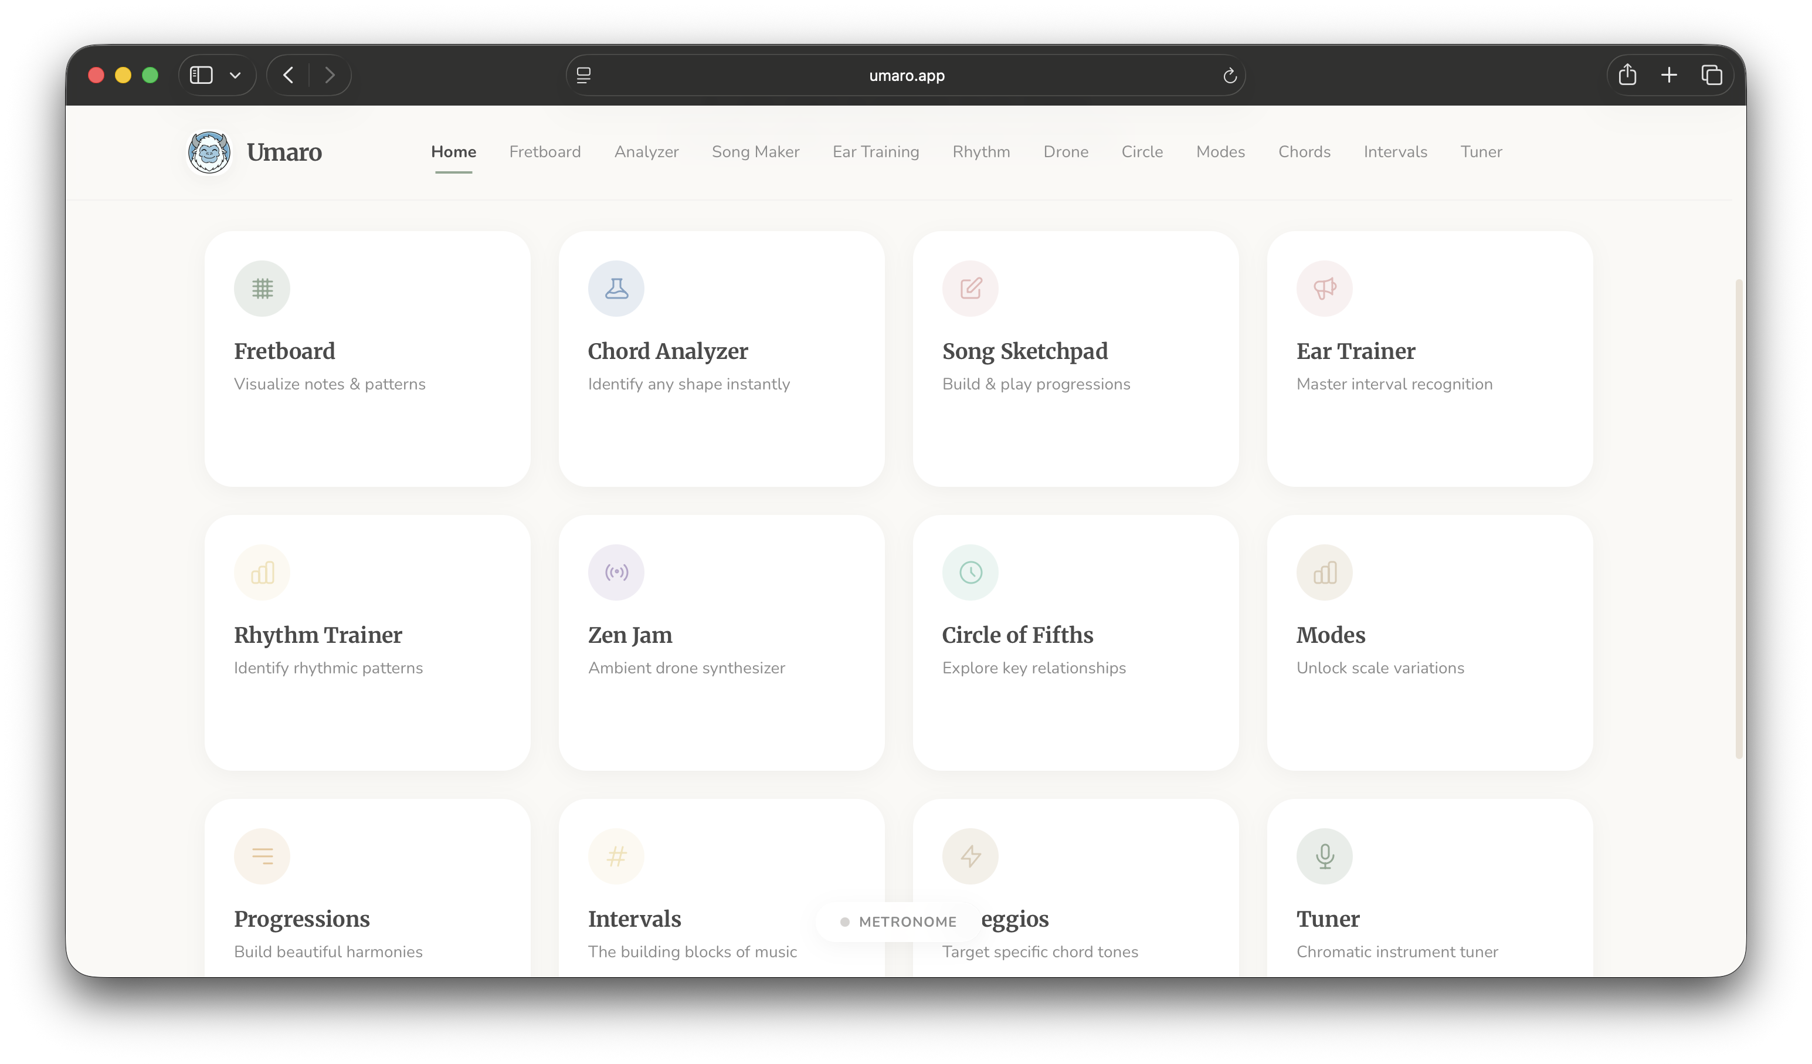This screenshot has height=1064, width=1812.
Task: Click the Ear Trainer megaphone icon
Action: coord(1324,288)
